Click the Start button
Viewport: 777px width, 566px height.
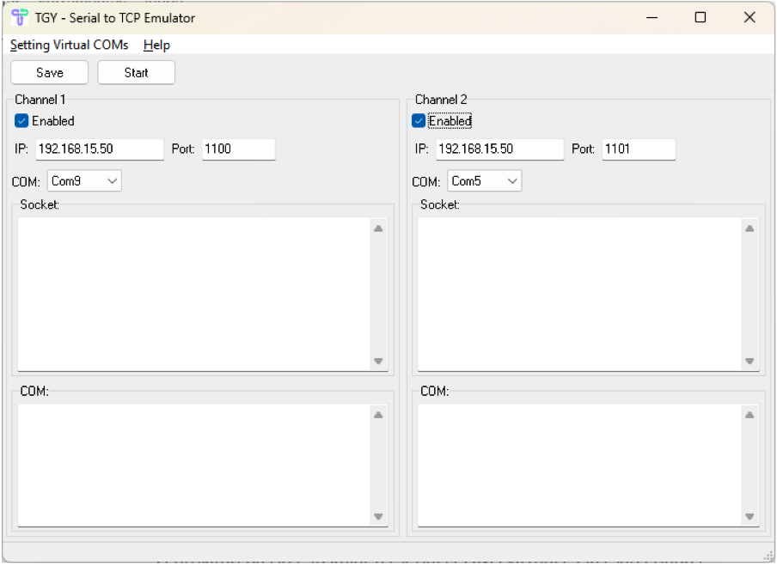136,73
